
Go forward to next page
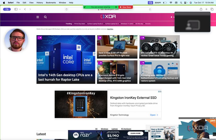[x=30, y=9]
